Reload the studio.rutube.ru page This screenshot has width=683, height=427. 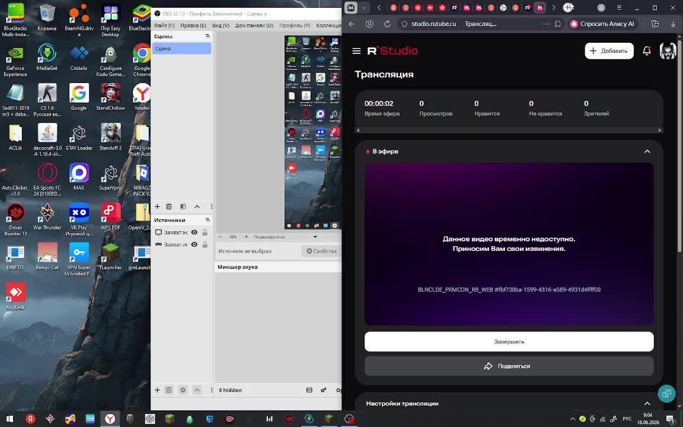(387, 24)
